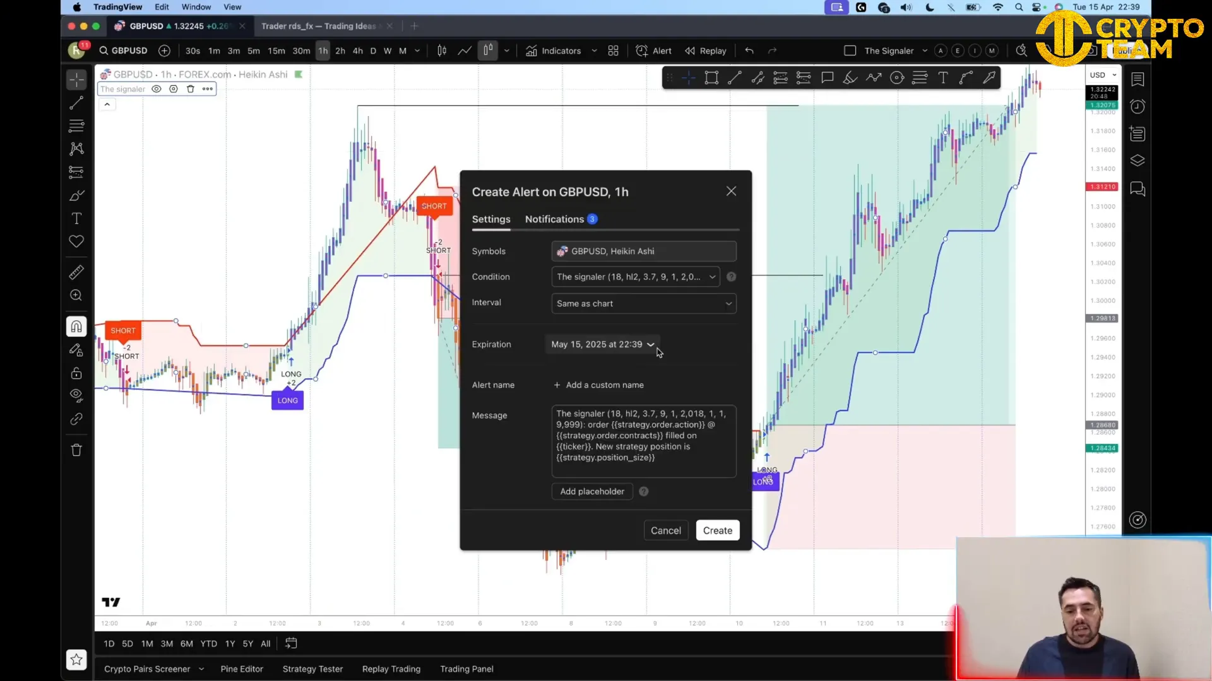Screen dimensions: 1212x681
Task: Select the callout tool in floating toolbar
Action: pyautogui.click(x=827, y=78)
